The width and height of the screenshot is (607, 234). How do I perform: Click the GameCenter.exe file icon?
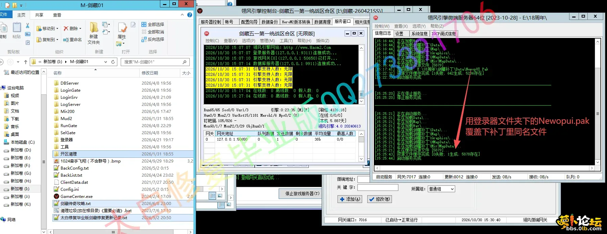pos(56,196)
